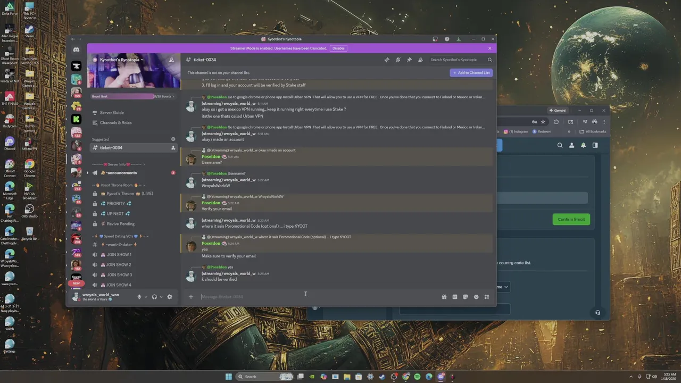Mute the microphone

(139, 297)
